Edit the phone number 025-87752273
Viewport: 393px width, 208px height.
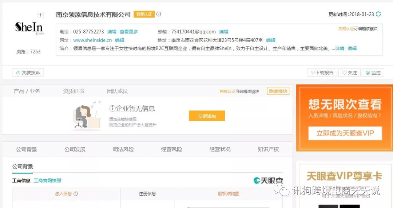(112, 32)
